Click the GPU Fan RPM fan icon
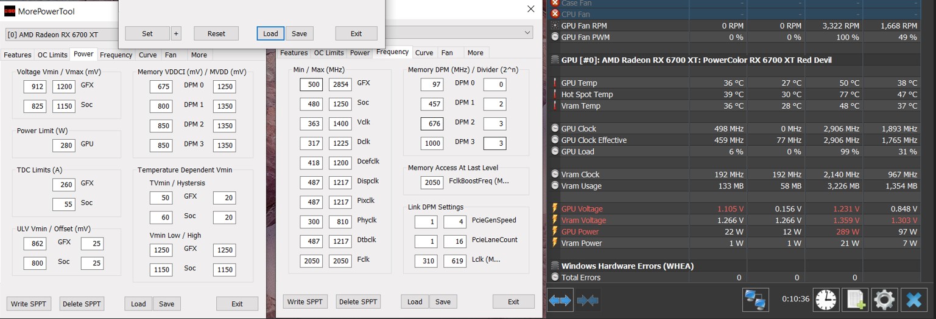Viewport: 936px width, 319px height. [555, 26]
